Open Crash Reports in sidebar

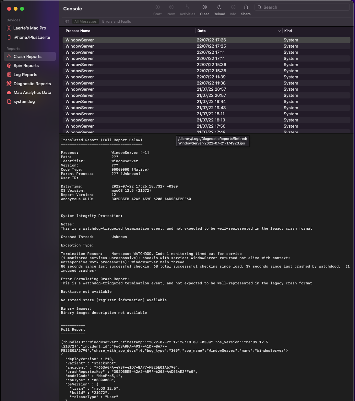tap(30, 56)
